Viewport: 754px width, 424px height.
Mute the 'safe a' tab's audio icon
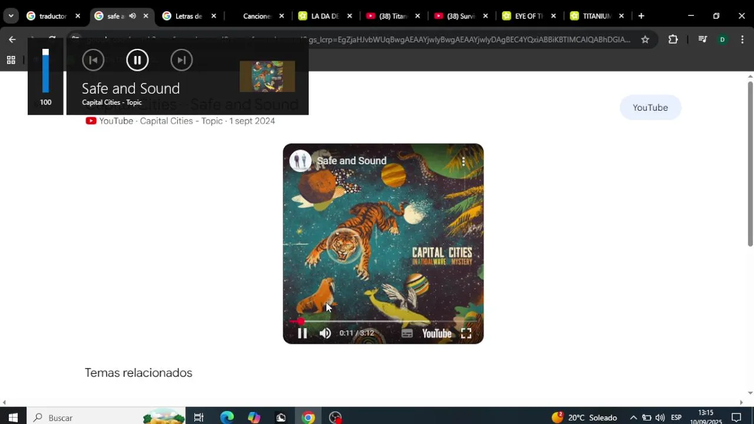click(133, 16)
